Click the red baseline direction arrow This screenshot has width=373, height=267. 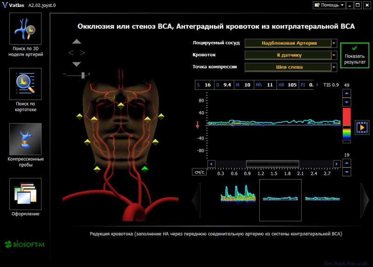pyautogui.click(x=198, y=125)
